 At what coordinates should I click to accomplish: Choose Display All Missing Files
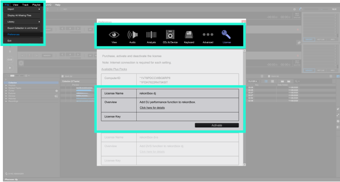(23, 15)
